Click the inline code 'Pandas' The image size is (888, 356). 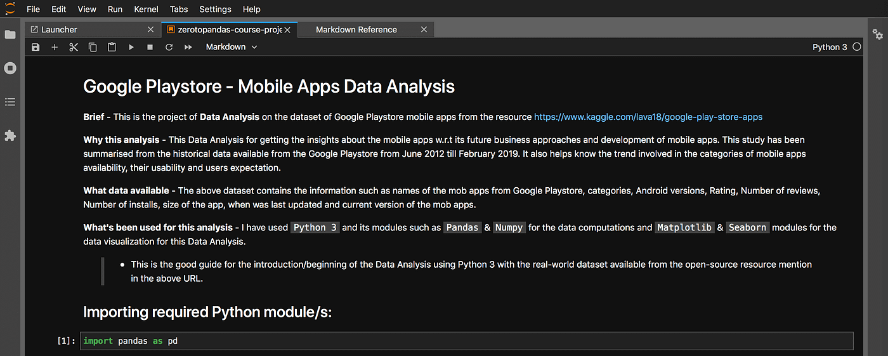click(x=462, y=227)
